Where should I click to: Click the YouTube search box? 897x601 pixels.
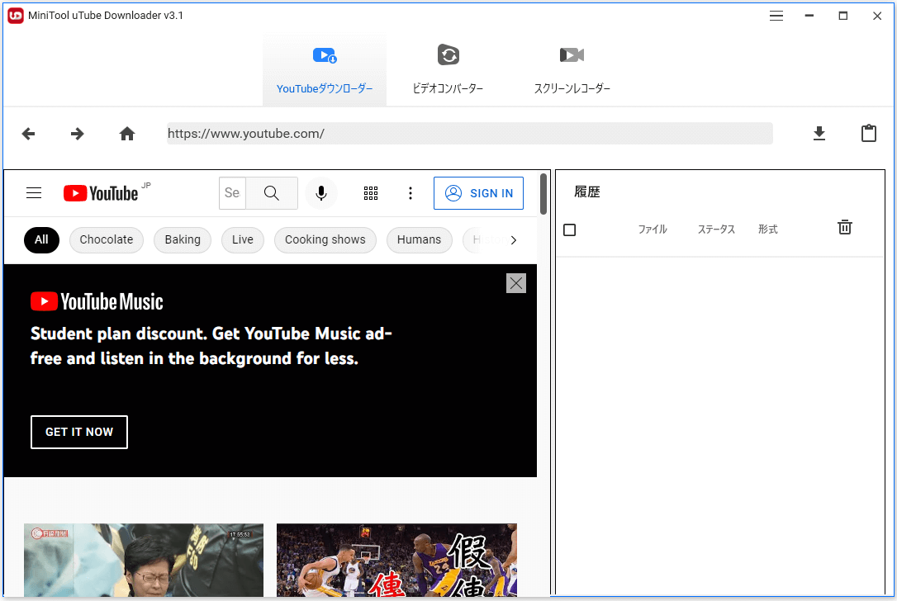click(232, 193)
